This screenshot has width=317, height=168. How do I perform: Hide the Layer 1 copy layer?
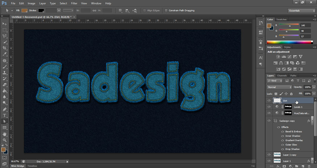tap(269, 155)
